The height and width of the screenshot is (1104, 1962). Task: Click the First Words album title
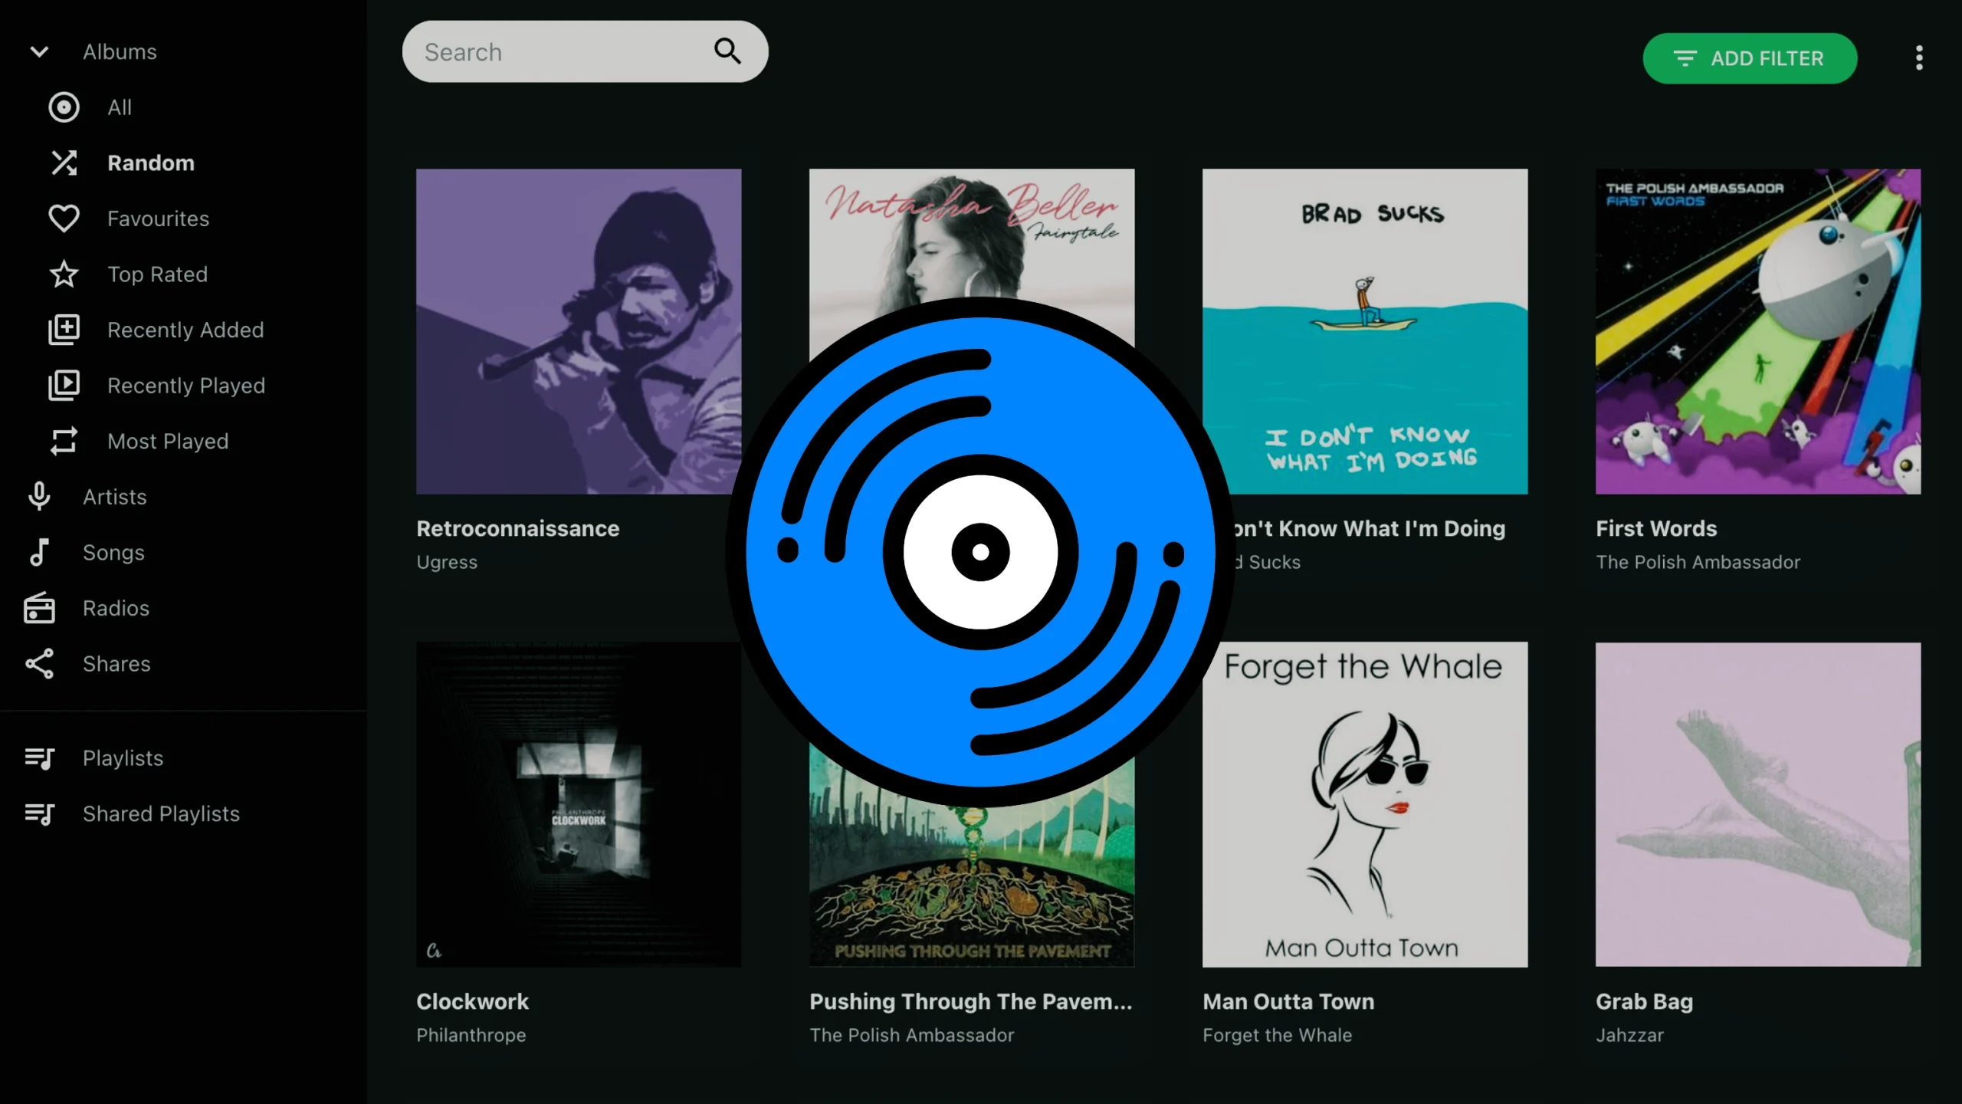click(1656, 528)
